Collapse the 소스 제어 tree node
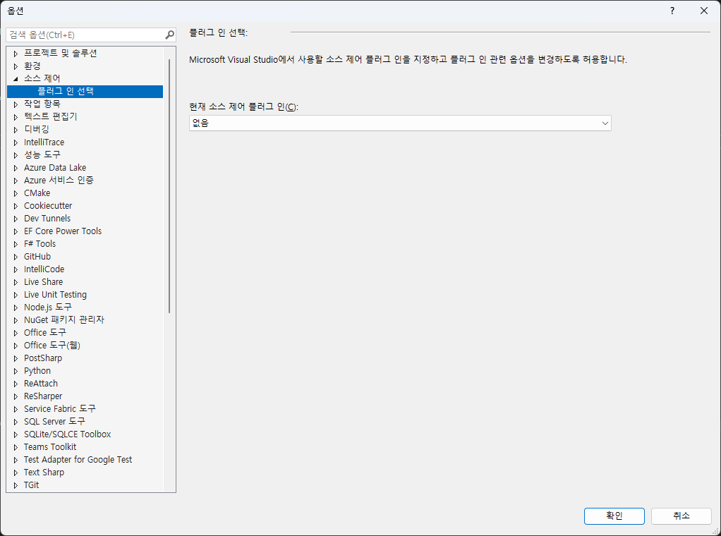The image size is (721, 536). pos(16,79)
